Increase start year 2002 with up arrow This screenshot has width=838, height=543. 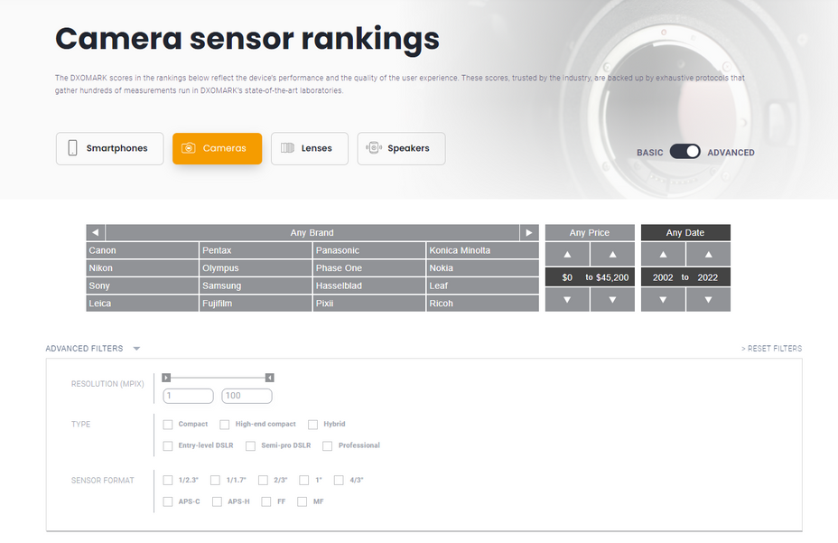(x=663, y=255)
